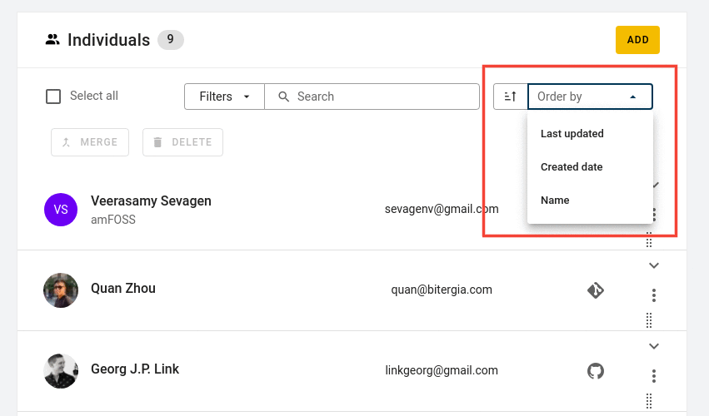Click the people icon beside the Individuals heading
The height and width of the screenshot is (416, 709).
[52, 40]
